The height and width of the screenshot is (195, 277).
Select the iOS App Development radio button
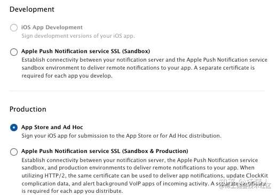(14, 28)
